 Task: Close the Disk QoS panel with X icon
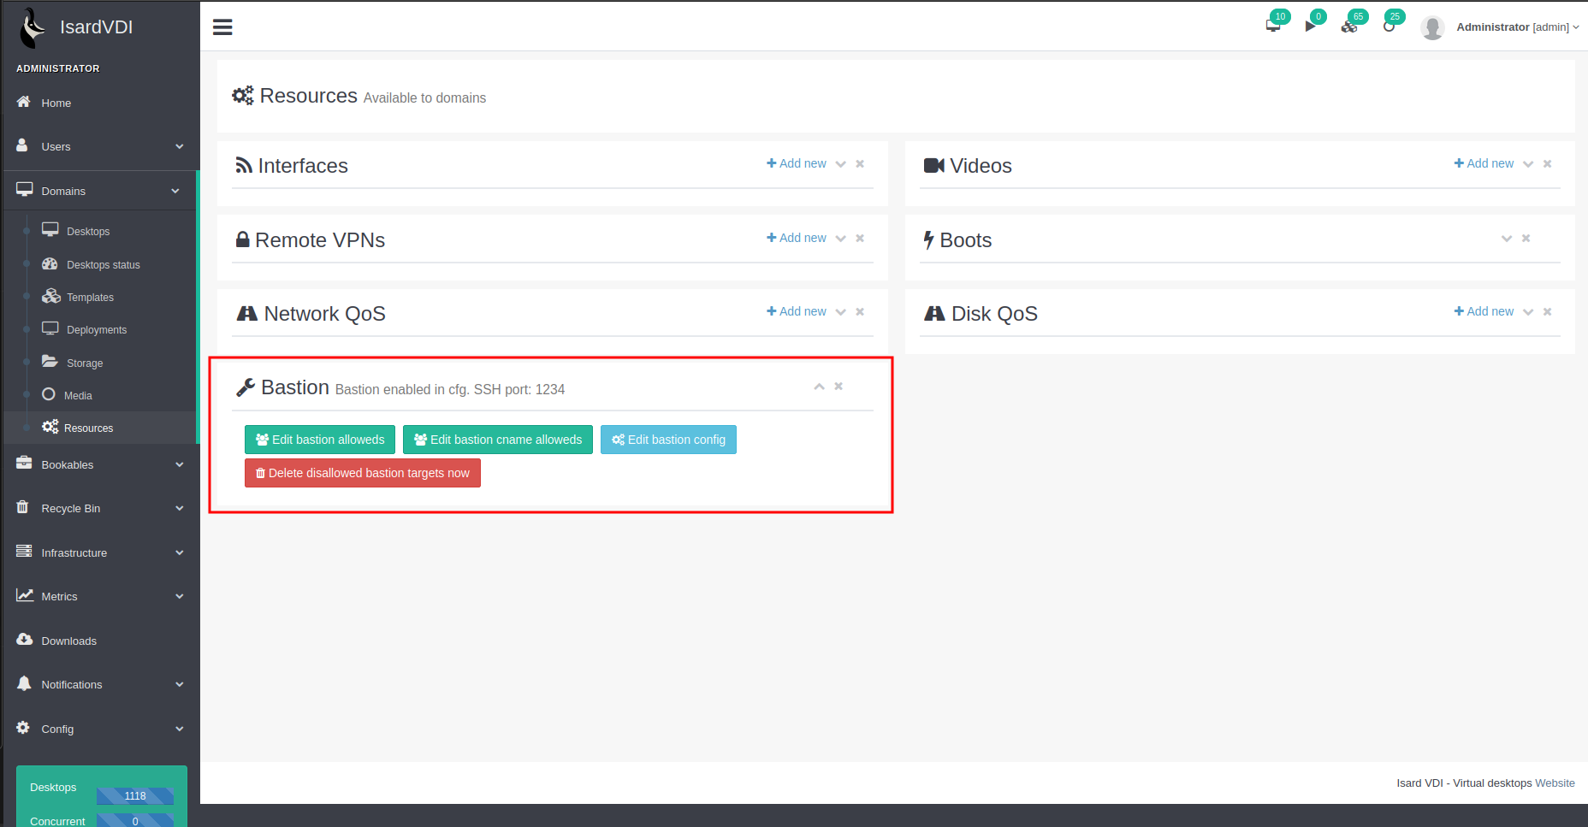tap(1547, 312)
